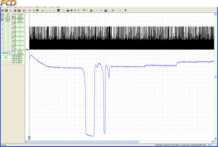Open the last menu in menu bar
Viewport: 218px width, 147px height.
[x=58, y=7]
